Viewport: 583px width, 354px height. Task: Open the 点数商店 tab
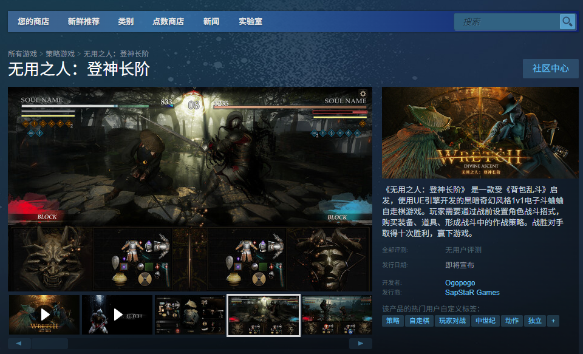(x=168, y=22)
